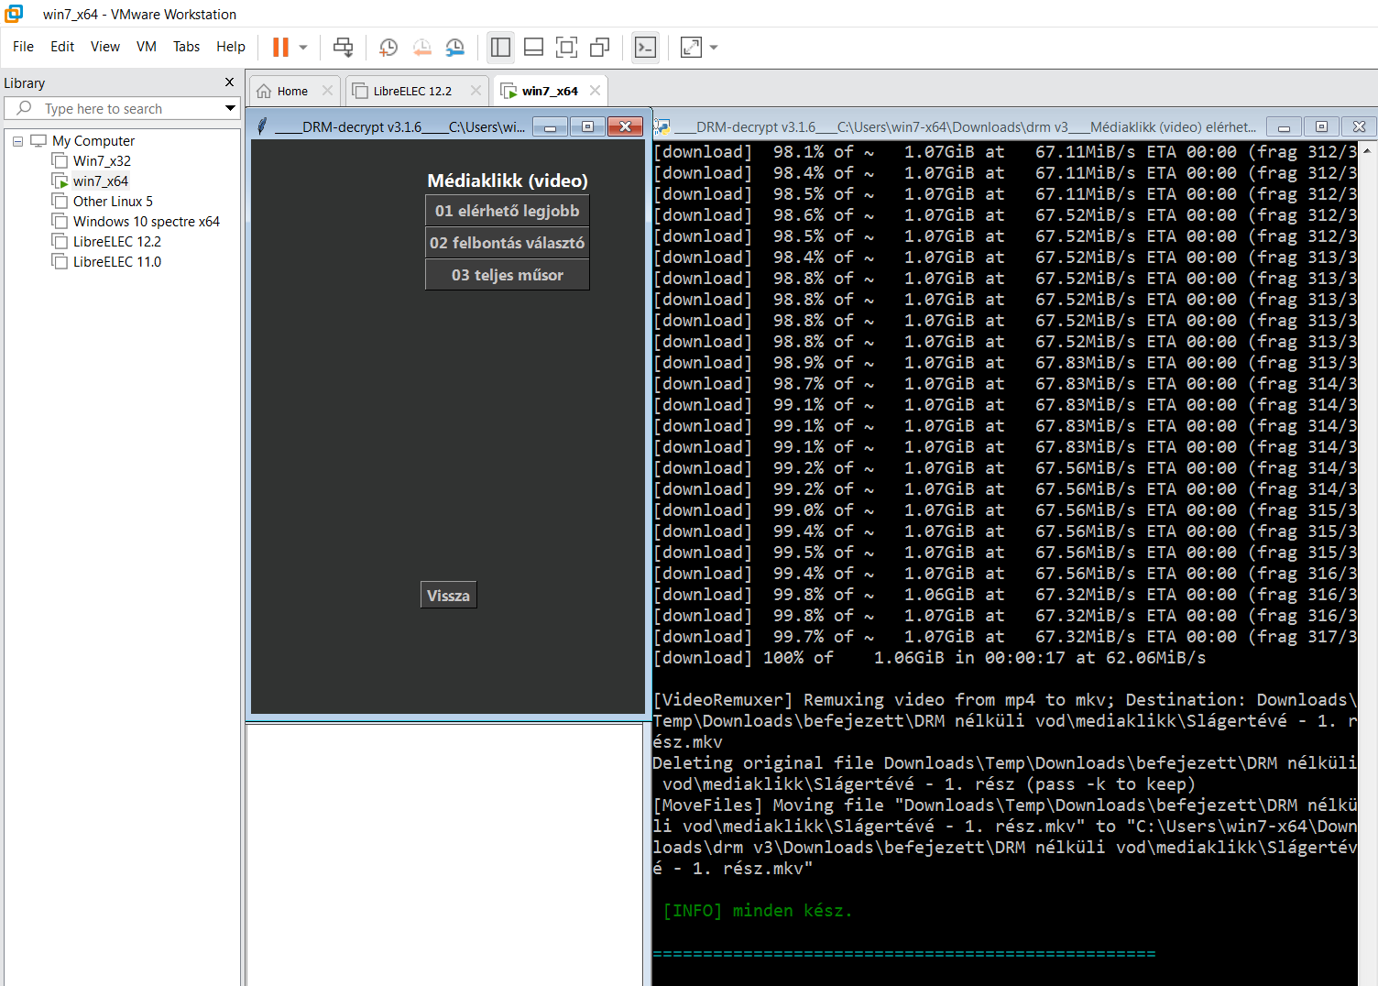This screenshot has width=1378, height=986.
Task: Toggle the thumbnail bar view
Action: [x=533, y=47]
